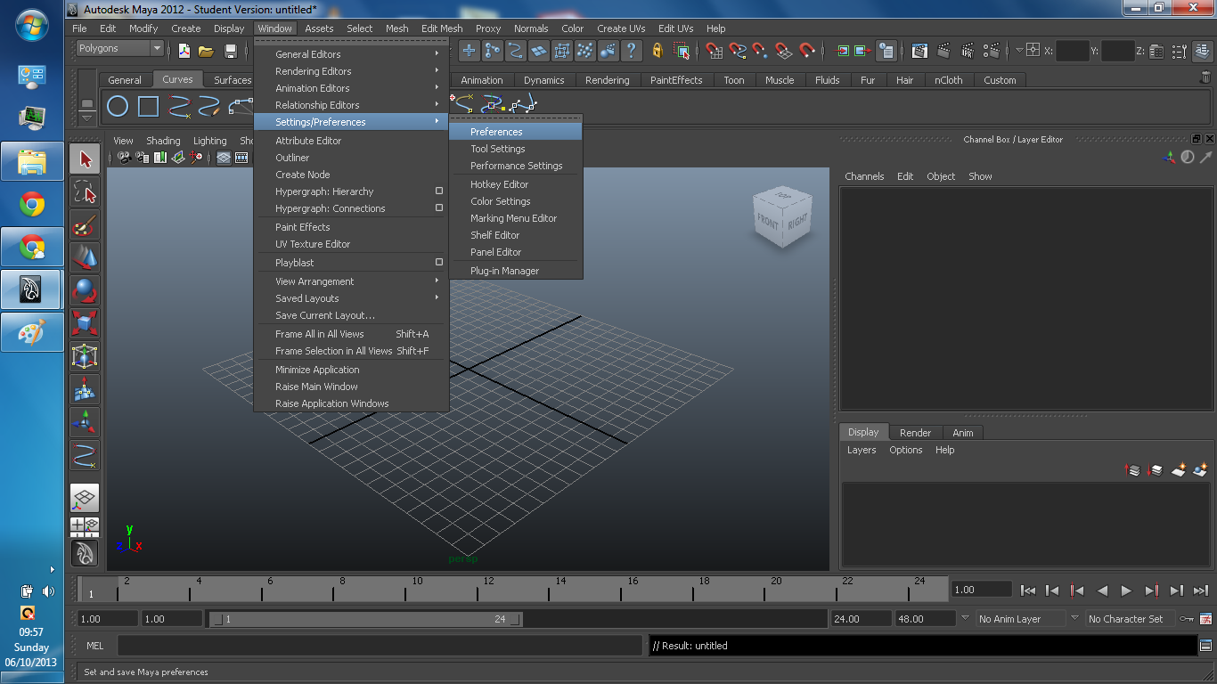
Task: Switch to the Surfaces shelf tab
Action: pyautogui.click(x=233, y=80)
